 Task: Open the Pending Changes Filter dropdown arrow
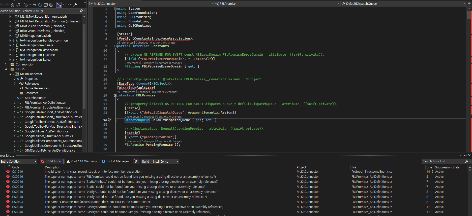coord(30,5)
